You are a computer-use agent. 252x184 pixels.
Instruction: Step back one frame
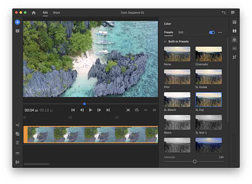tap(82, 110)
